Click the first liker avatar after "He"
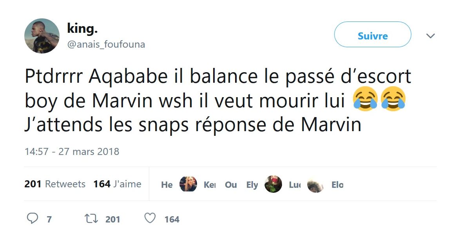 click(x=188, y=184)
